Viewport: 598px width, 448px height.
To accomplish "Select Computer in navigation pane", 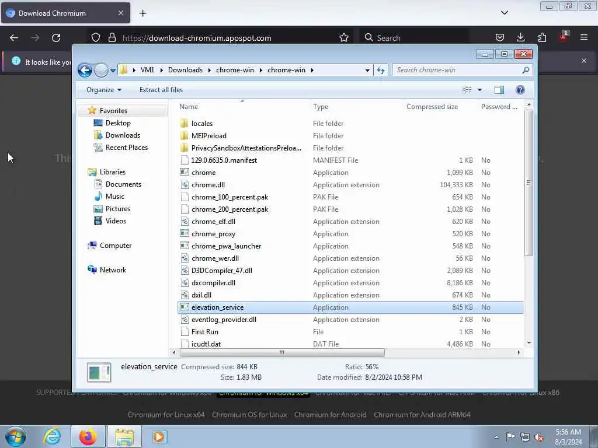I will pos(116,246).
